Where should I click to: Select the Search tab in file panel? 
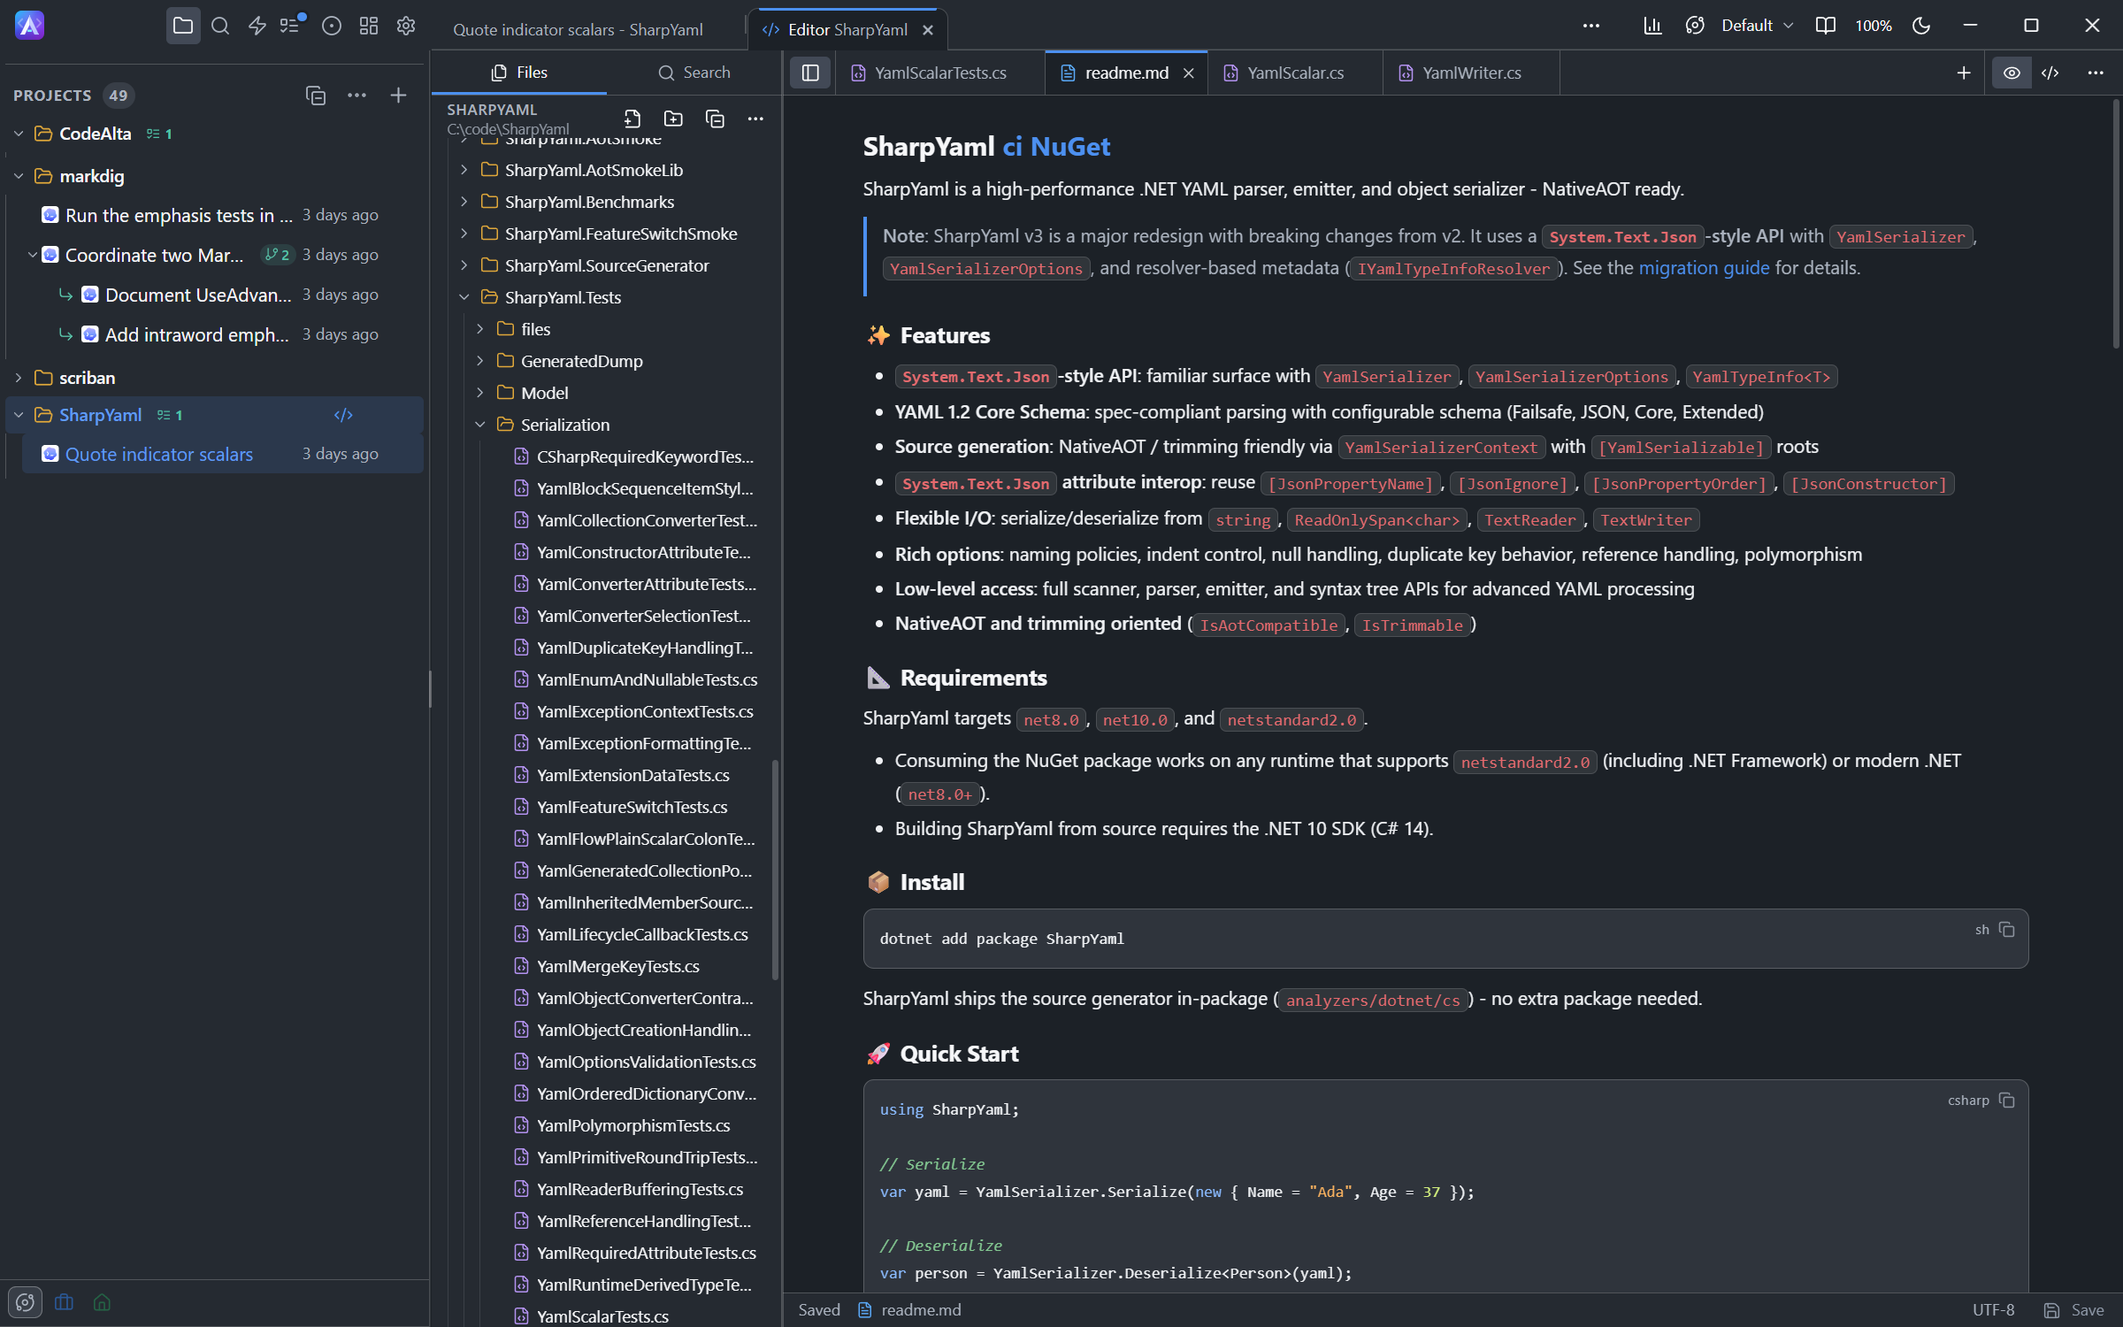(x=694, y=73)
